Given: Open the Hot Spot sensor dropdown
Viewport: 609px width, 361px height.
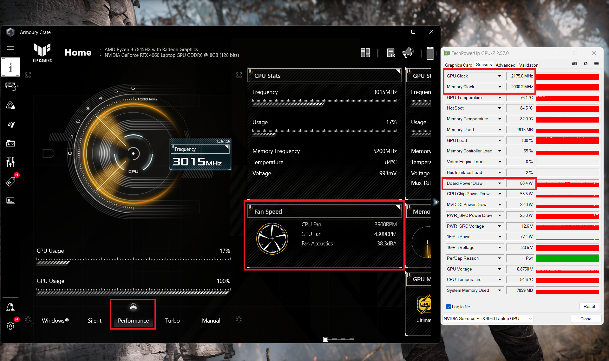Looking at the screenshot, I should tap(500, 108).
